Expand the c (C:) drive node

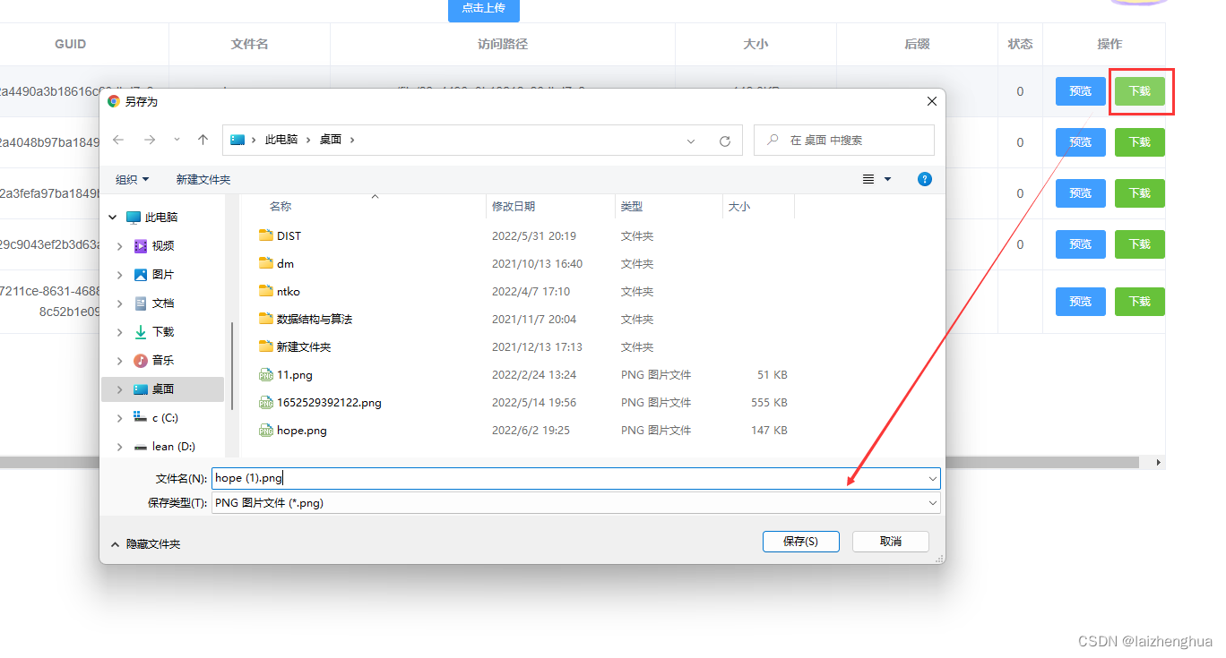[119, 418]
